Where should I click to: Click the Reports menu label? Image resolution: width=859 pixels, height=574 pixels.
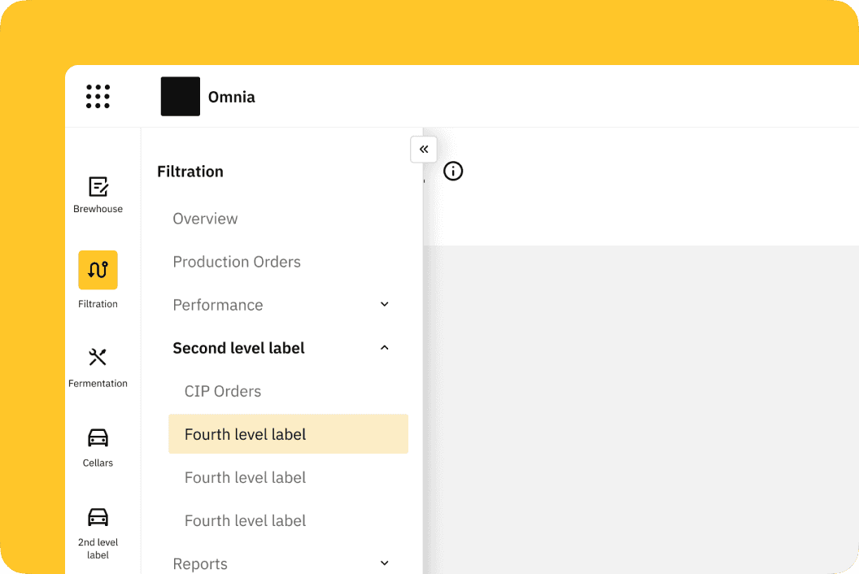coord(200,563)
